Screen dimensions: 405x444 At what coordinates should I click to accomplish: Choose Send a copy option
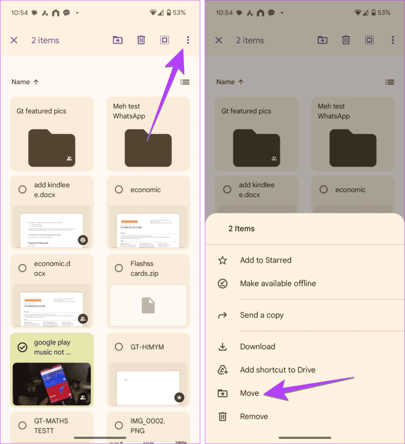click(305, 315)
